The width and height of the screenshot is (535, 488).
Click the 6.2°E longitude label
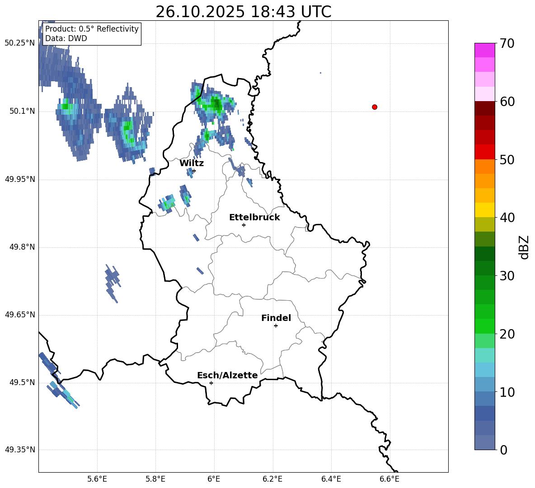coord(272,479)
